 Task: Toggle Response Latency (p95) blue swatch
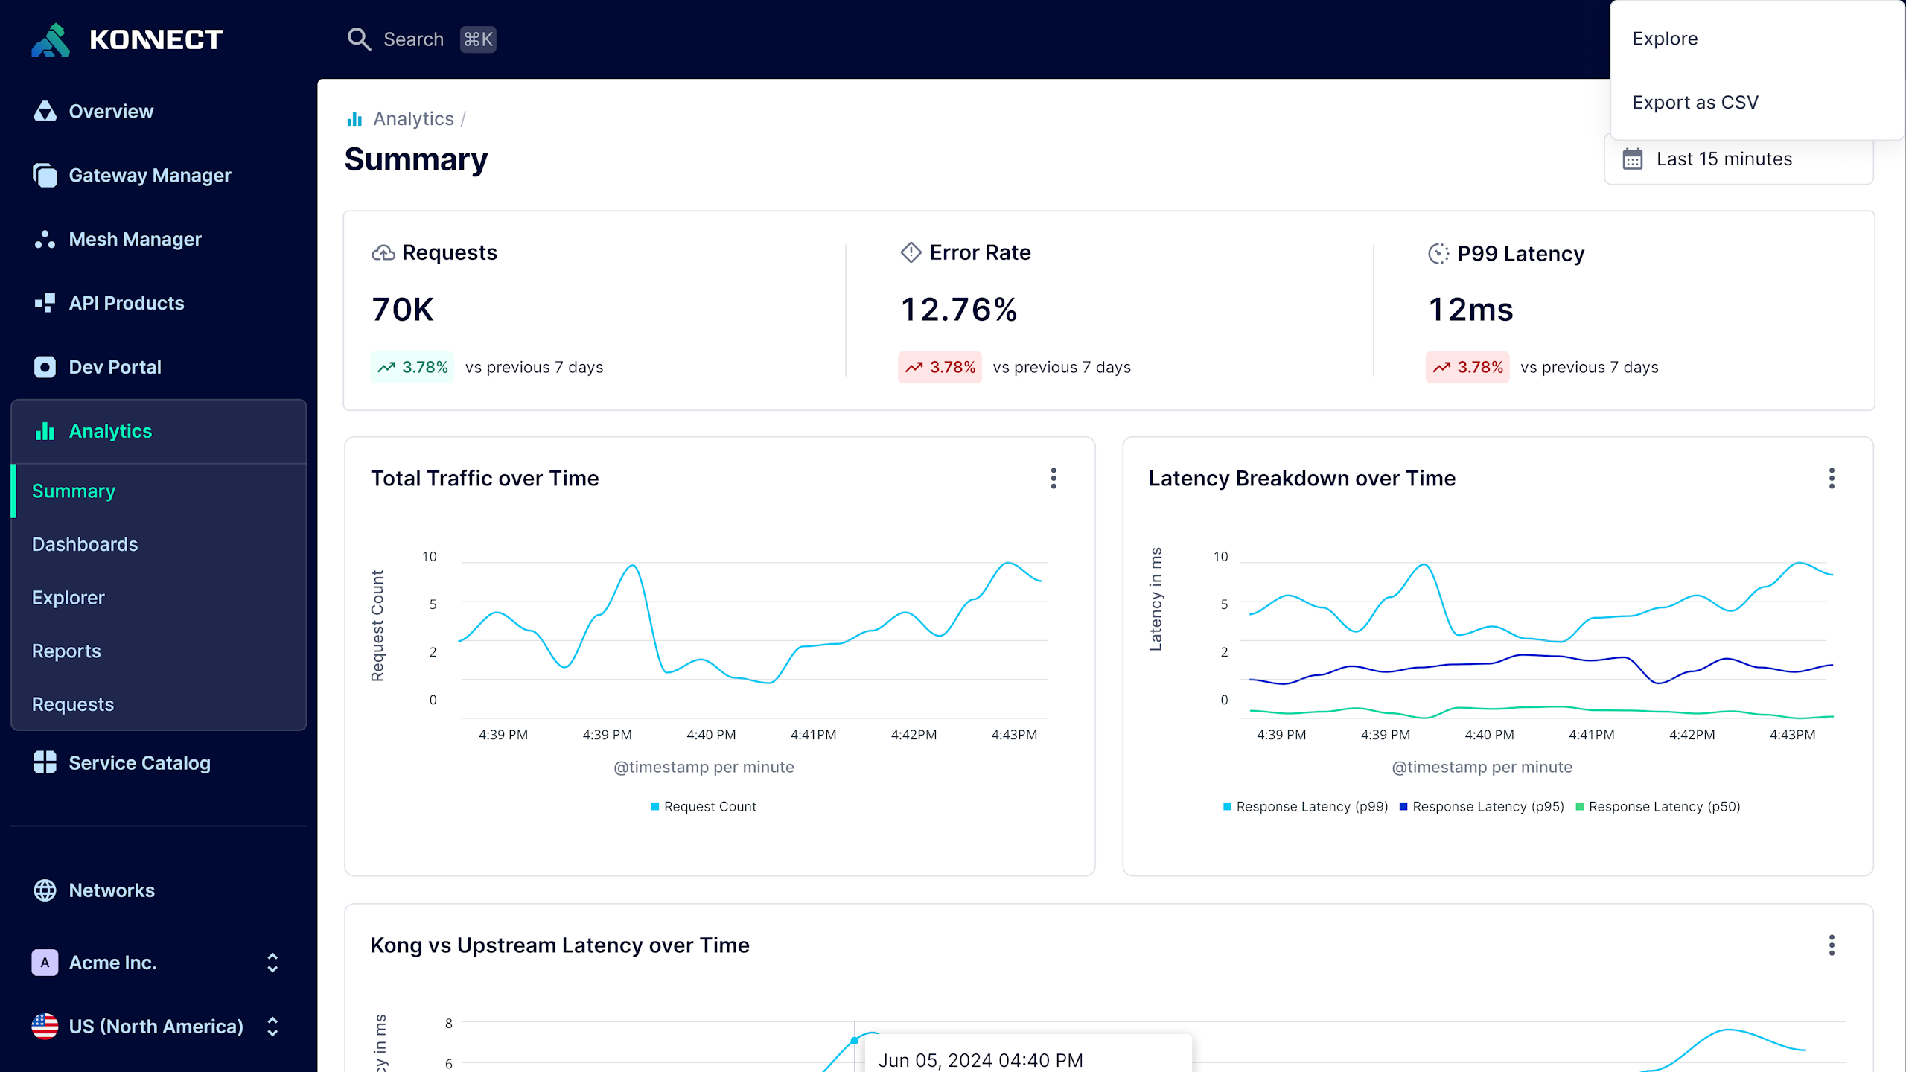(1403, 806)
